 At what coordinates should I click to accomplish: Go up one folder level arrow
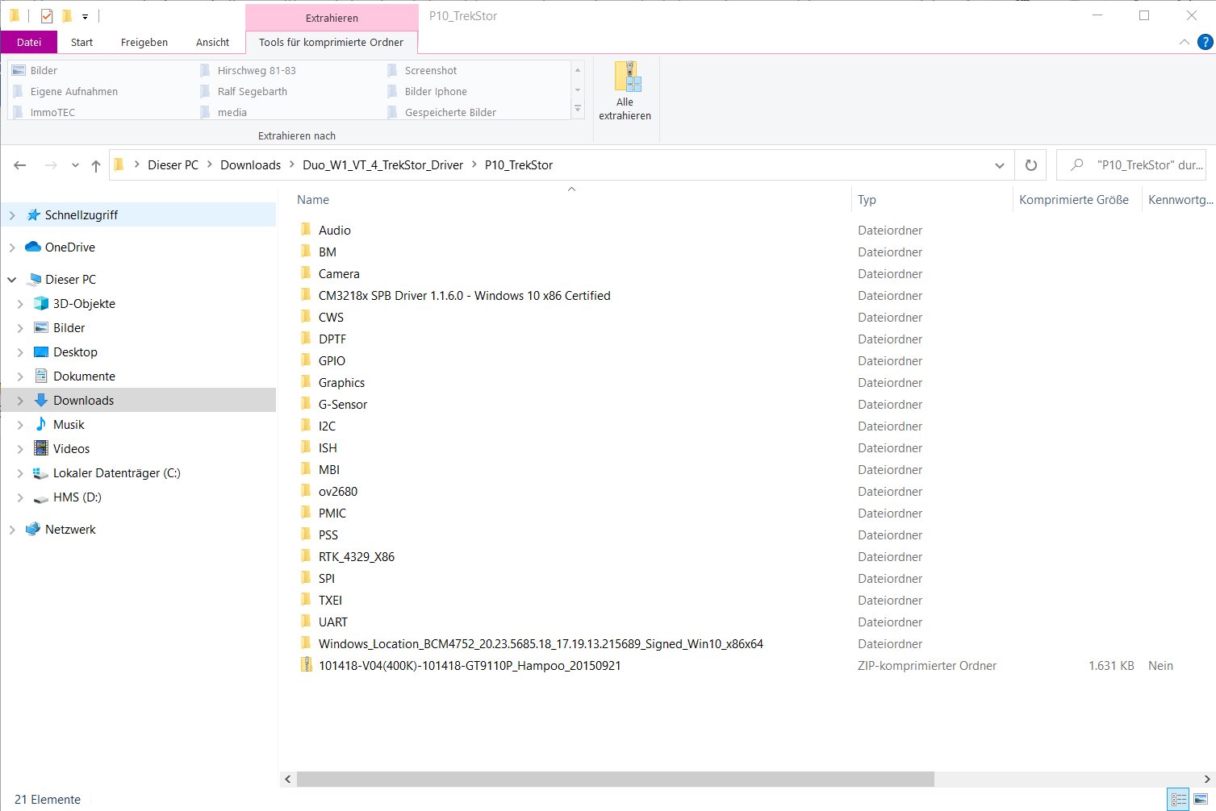click(x=96, y=165)
